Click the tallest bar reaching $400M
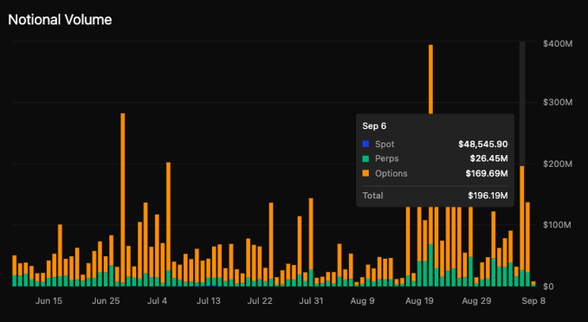Image resolution: width=588 pixels, height=322 pixels. click(x=430, y=79)
